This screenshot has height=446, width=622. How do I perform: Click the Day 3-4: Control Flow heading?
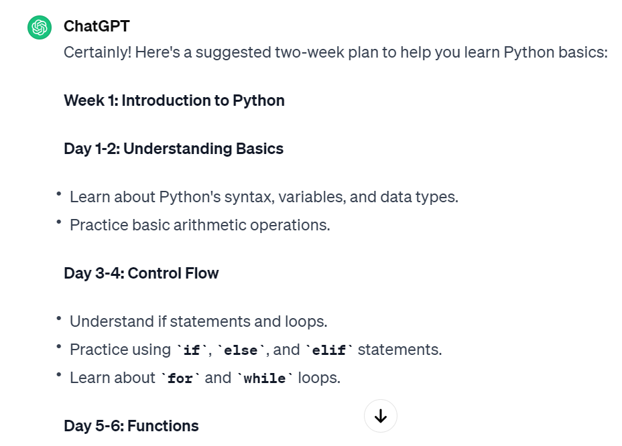tap(141, 273)
